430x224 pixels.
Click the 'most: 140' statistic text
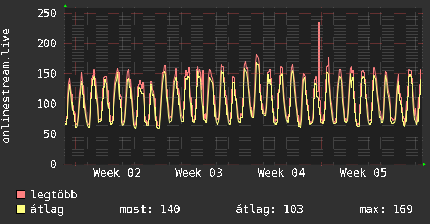click(150, 209)
